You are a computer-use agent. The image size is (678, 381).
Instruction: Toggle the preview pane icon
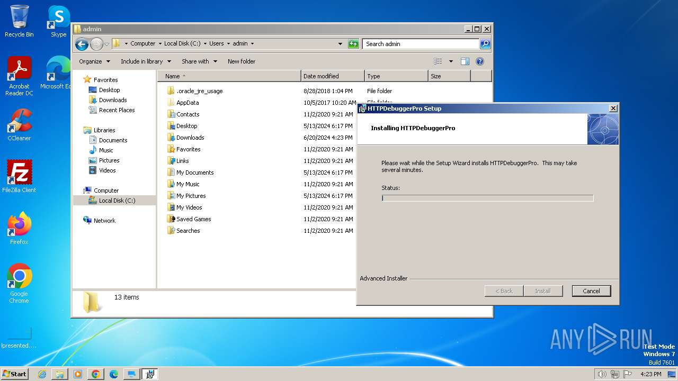click(465, 61)
